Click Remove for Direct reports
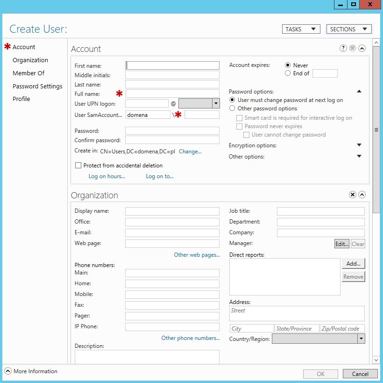383x383 pixels. [353, 277]
